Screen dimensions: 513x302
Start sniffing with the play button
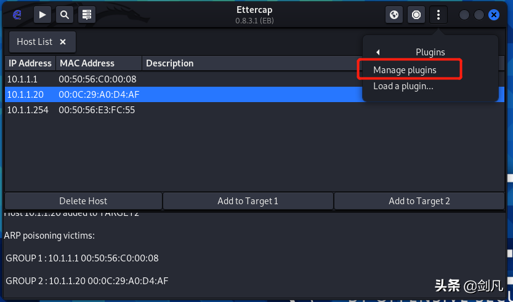tap(42, 15)
